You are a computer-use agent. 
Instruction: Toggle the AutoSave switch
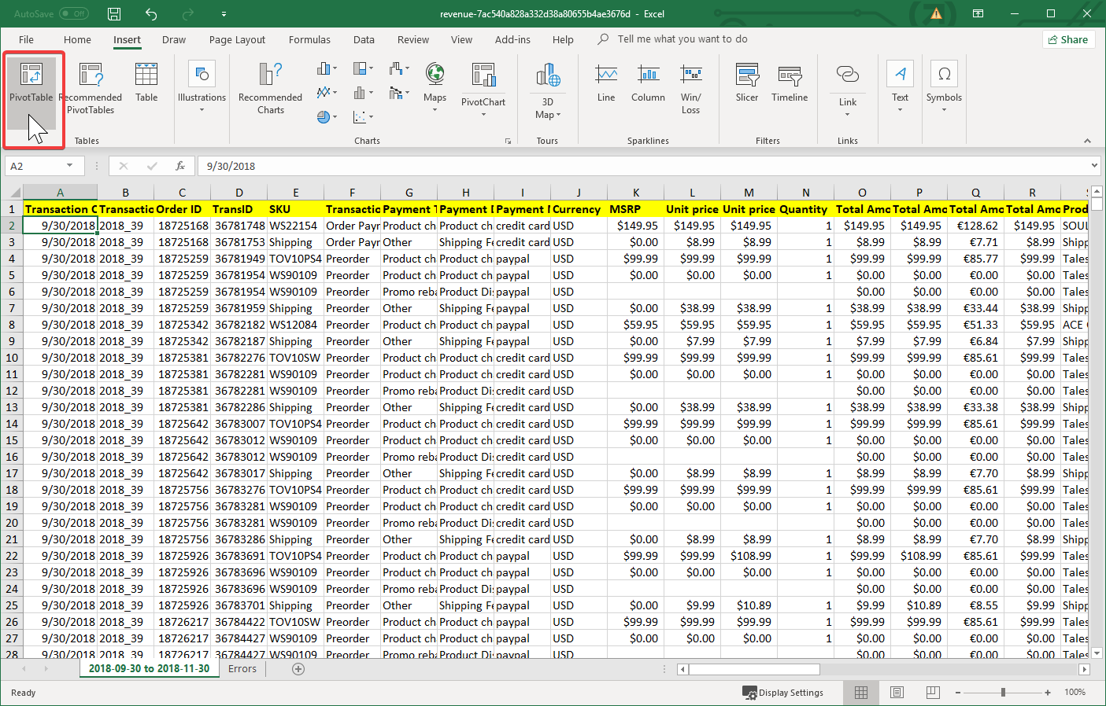point(73,14)
